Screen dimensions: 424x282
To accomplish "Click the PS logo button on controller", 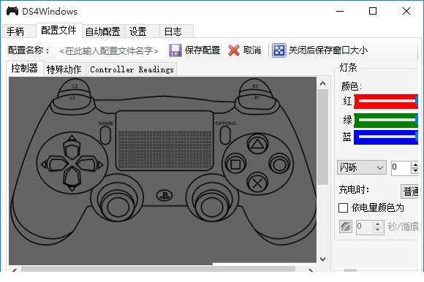I will [164, 195].
